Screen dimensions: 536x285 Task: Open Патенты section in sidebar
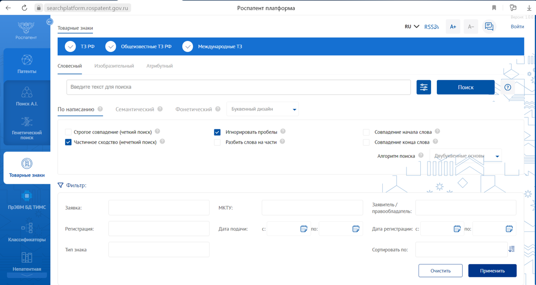pyautogui.click(x=27, y=64)
